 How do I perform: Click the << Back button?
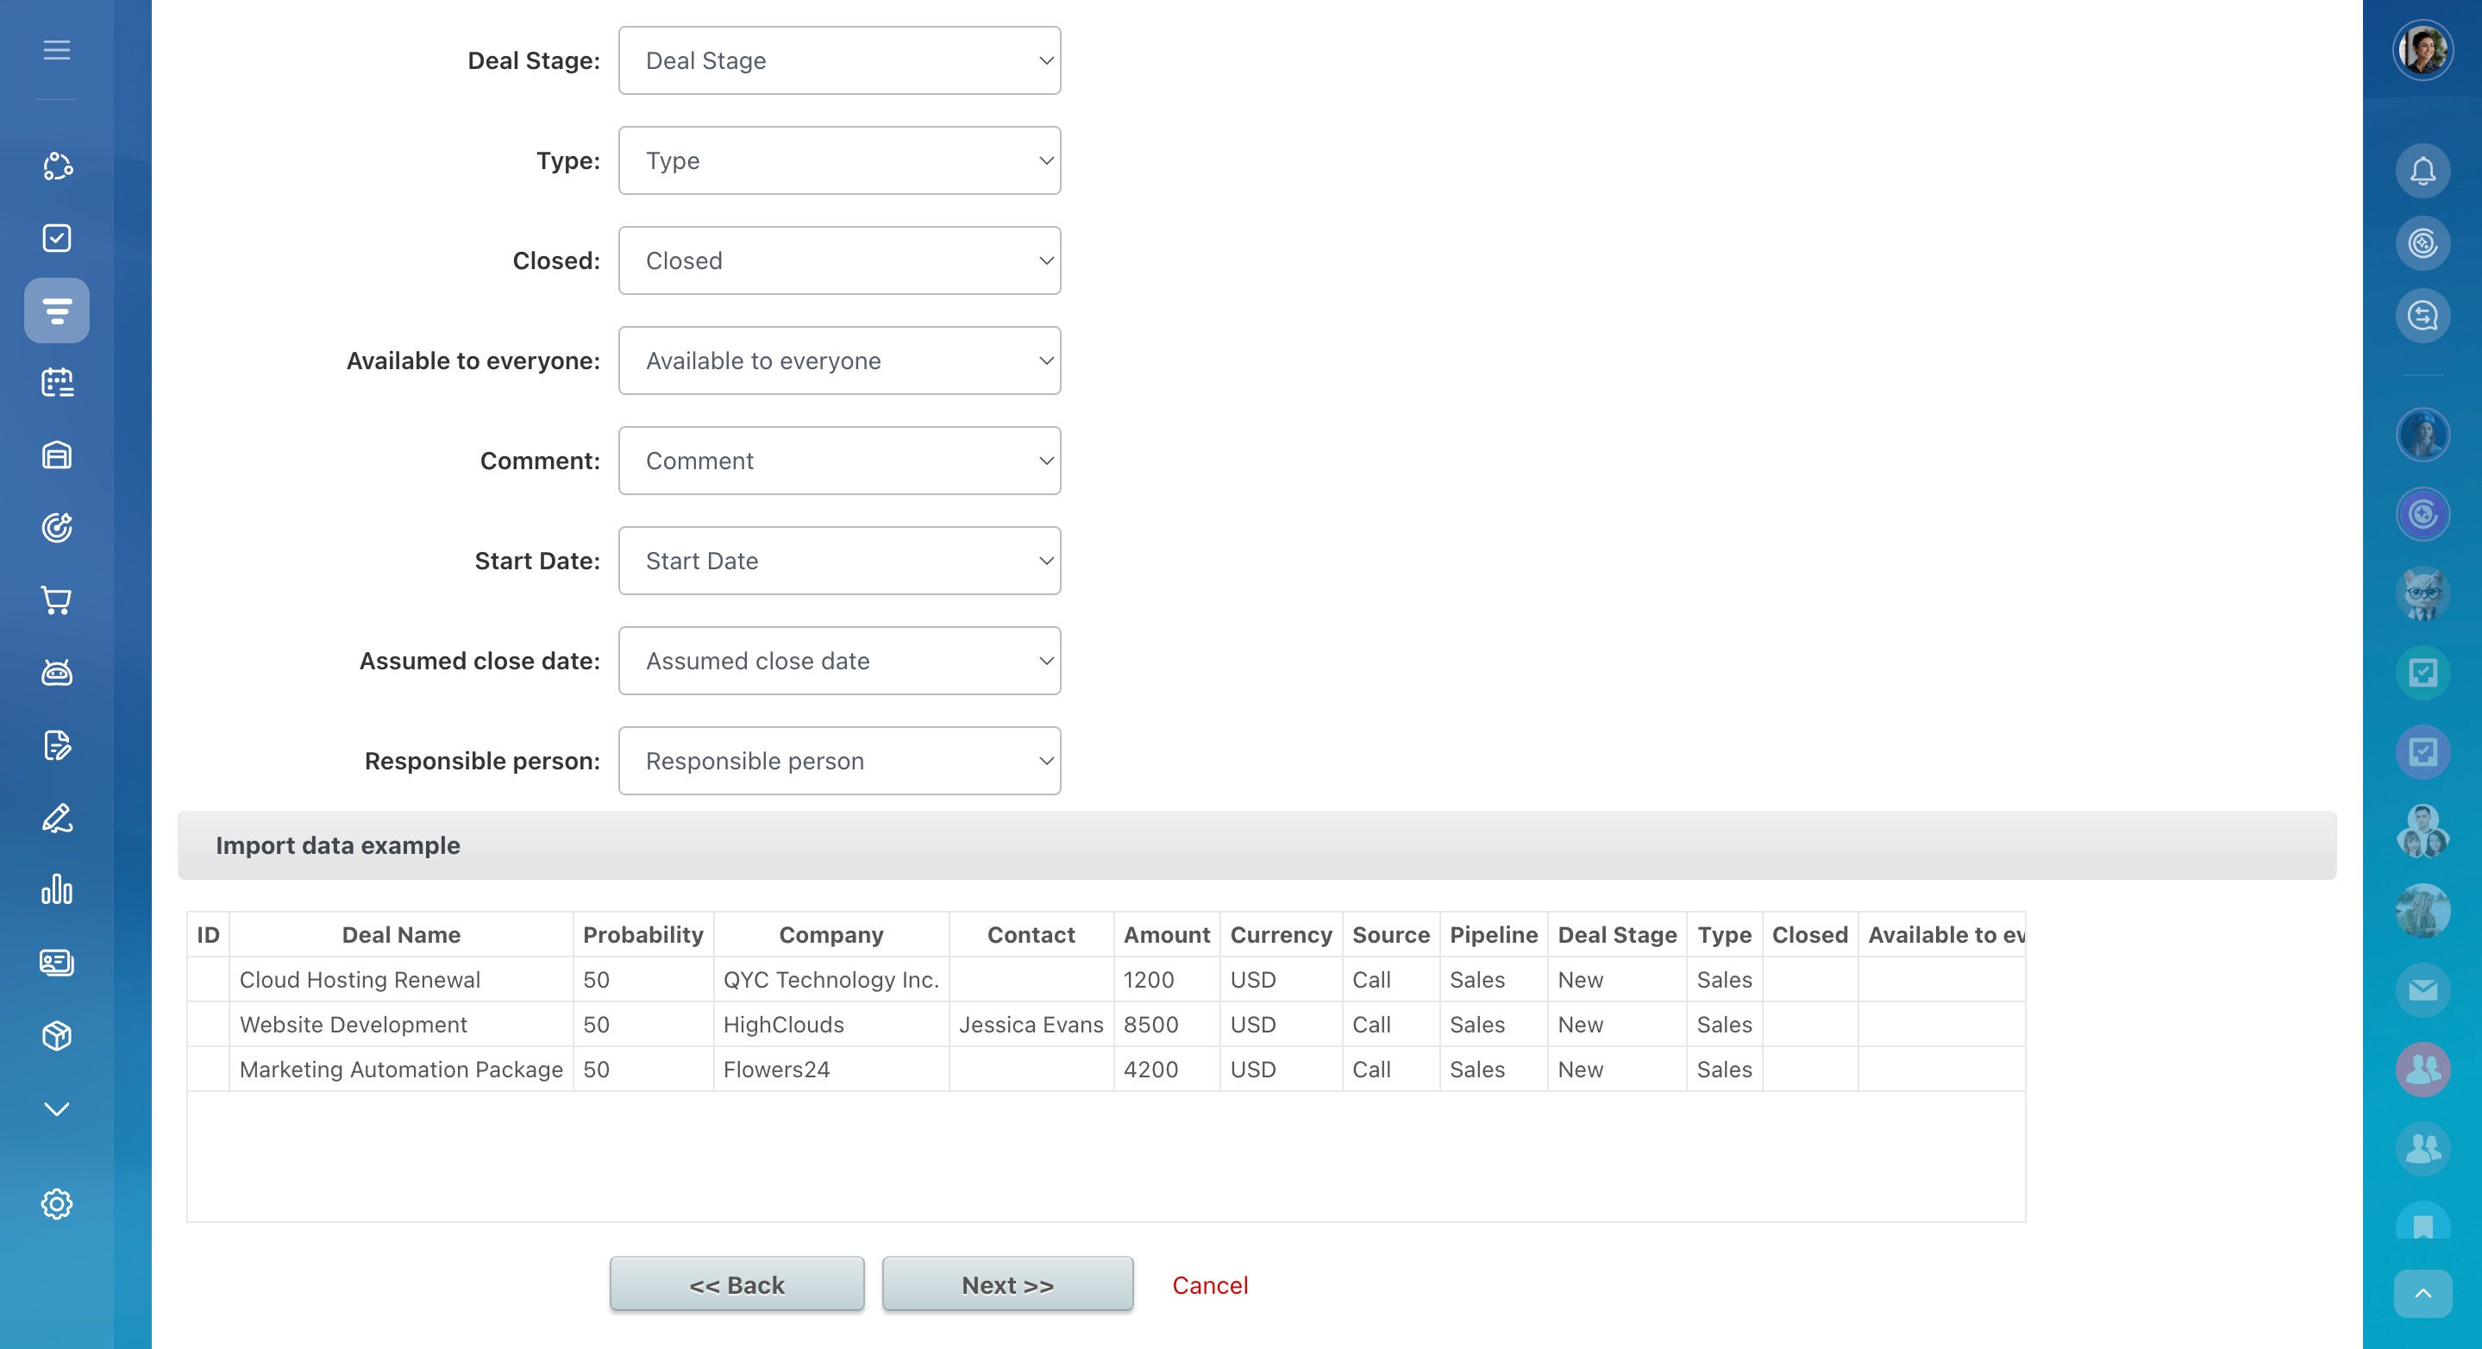tap(736, 1284)
